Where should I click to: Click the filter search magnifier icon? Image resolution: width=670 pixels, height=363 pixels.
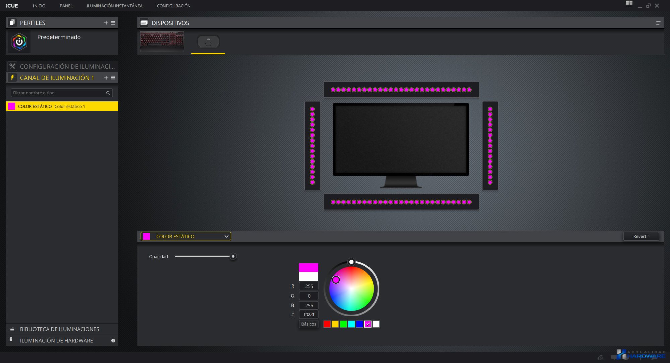(108, 93)
